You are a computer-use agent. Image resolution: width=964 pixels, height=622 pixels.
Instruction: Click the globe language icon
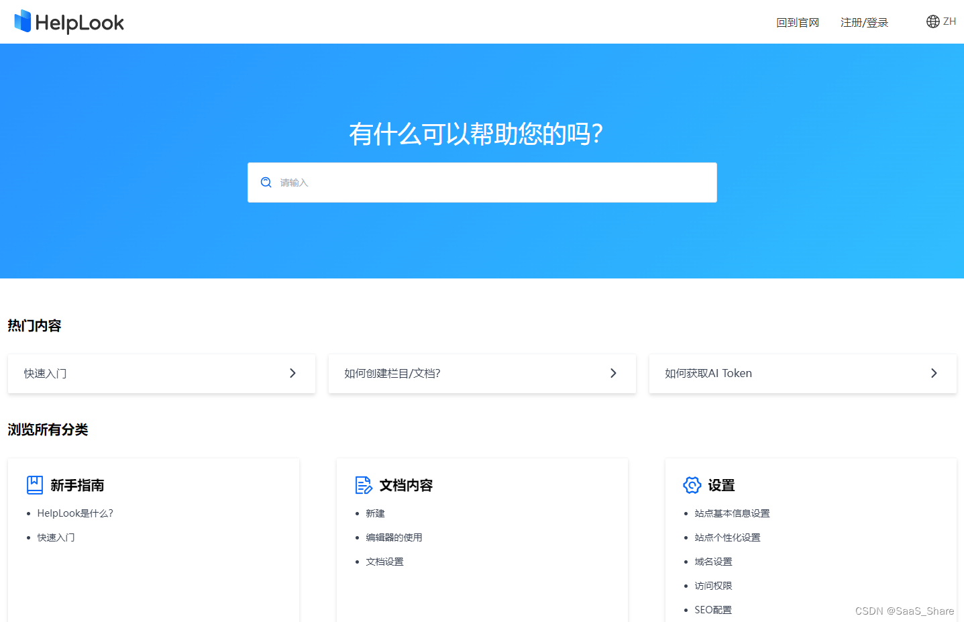[932, 21]
